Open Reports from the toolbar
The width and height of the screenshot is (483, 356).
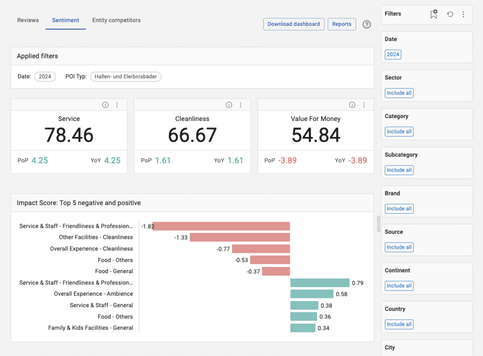[341, 24]
